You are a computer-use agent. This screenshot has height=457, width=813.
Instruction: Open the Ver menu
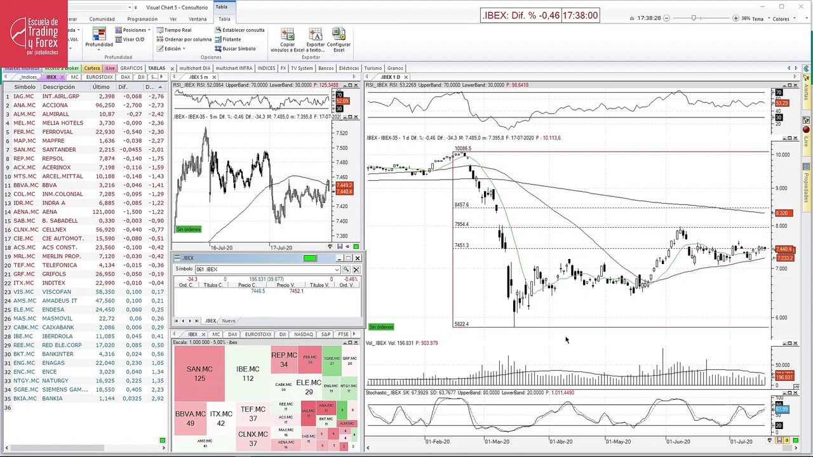pos(173,19)
